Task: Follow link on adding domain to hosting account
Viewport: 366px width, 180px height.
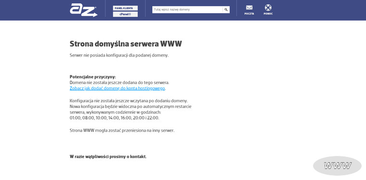Action: click(x=117, y=88)
